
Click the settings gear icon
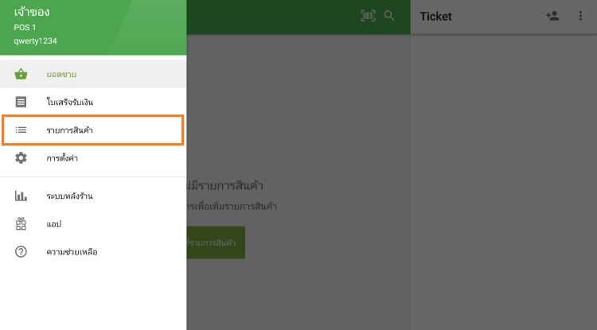(x=21, y=158)
